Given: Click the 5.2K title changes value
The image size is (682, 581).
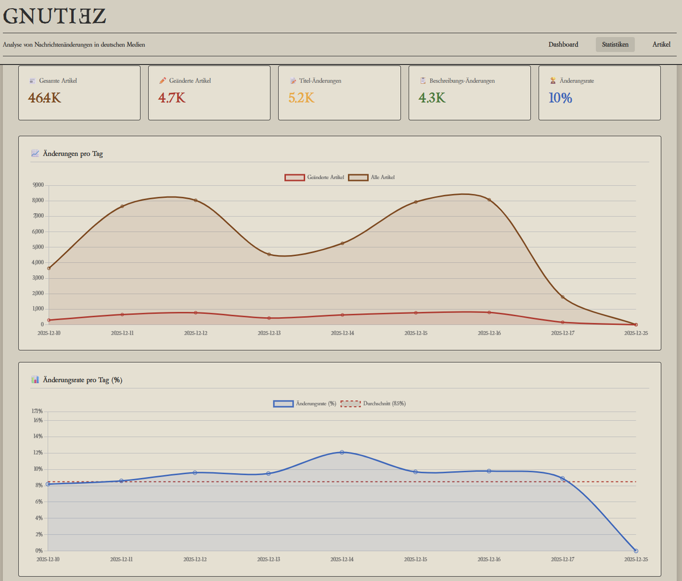Looking at the screenshot, I should 301,98.
